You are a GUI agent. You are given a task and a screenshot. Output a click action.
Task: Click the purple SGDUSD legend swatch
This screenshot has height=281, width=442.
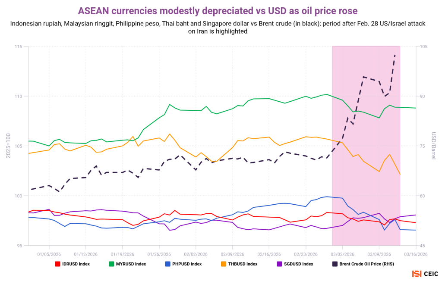[279, 264]
